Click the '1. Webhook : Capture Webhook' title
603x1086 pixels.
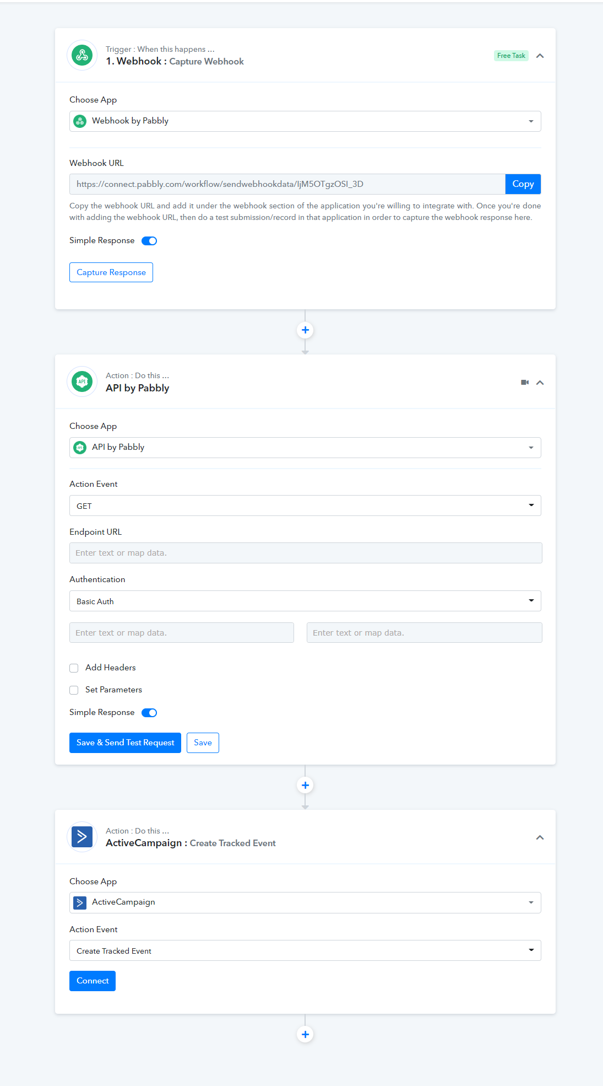(x=175, y=61)
